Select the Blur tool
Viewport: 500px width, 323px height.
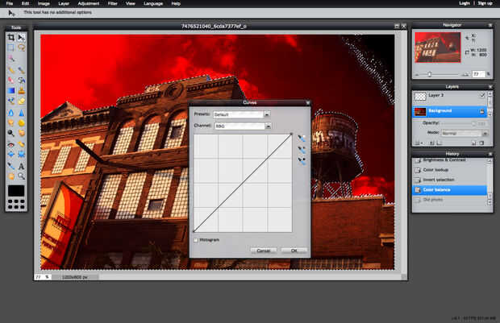10,113
